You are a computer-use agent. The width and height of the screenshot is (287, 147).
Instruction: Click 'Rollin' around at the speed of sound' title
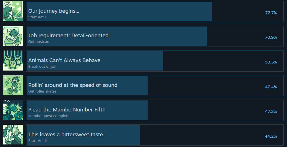coord(73,85)
